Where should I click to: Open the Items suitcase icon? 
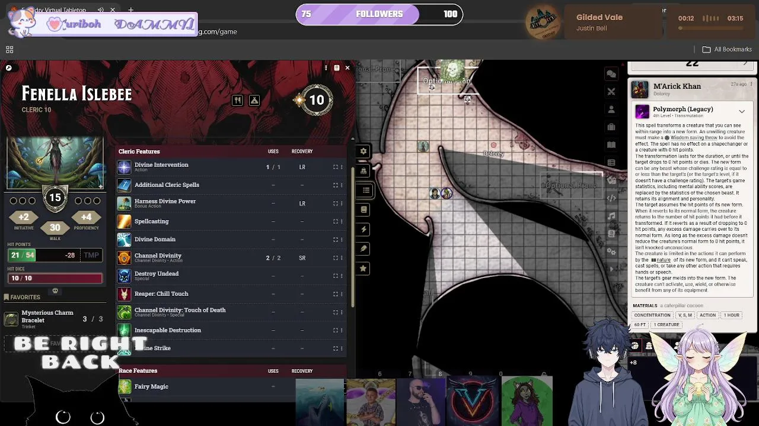(x=611, y=127)
